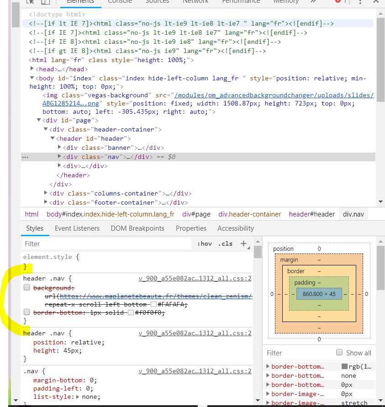The width and height of the screenshot is (385, 407).
Task: Select div#page breadcrumb item
Action: tap(196, 214)
